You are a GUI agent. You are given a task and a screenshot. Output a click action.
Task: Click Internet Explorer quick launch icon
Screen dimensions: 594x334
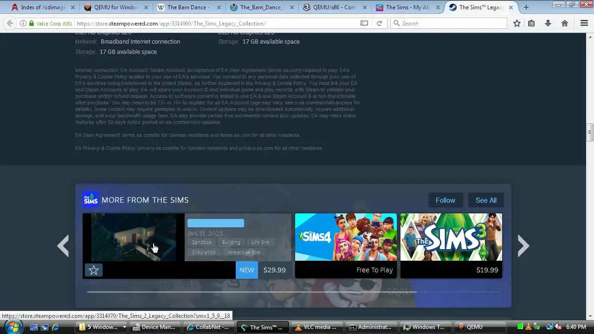pyautogui.click(x=55, y=327)
